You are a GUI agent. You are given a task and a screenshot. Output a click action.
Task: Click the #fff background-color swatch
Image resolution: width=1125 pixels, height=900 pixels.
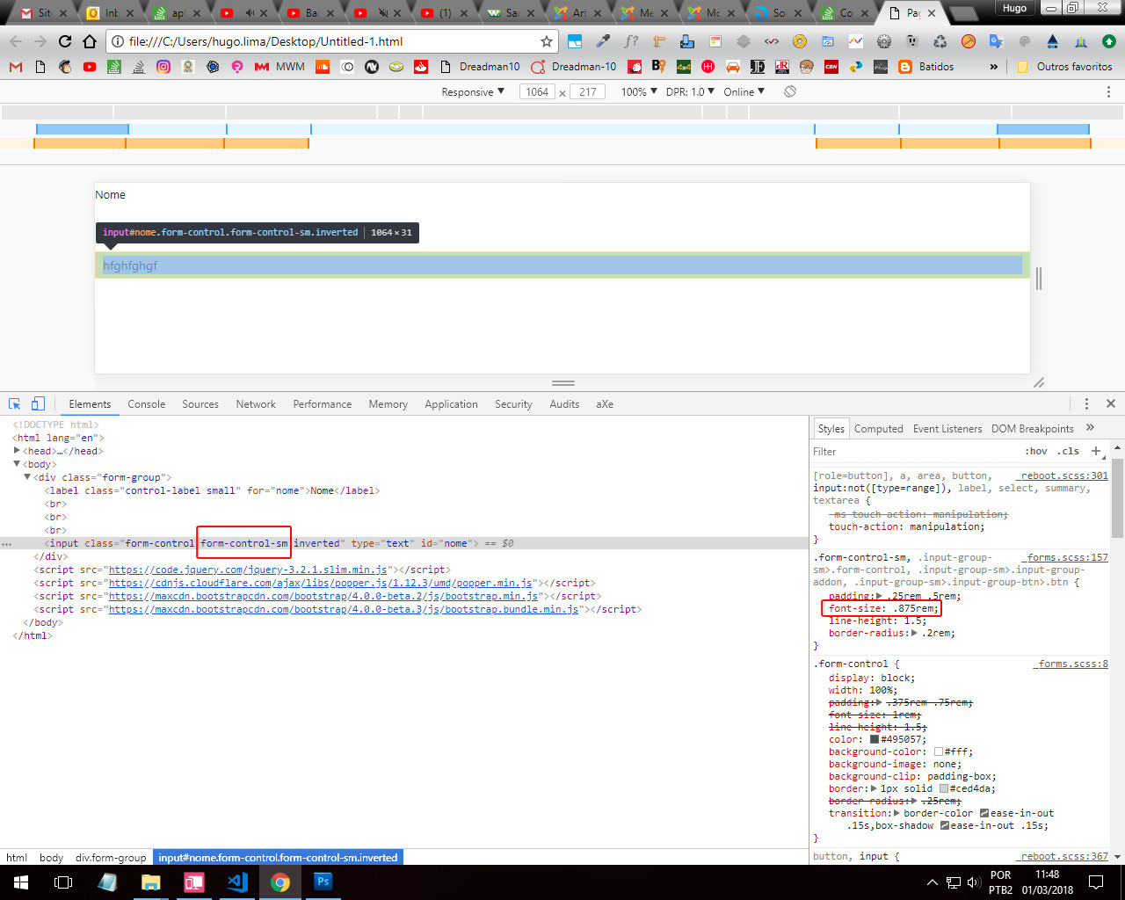click(x=938, y=751)
